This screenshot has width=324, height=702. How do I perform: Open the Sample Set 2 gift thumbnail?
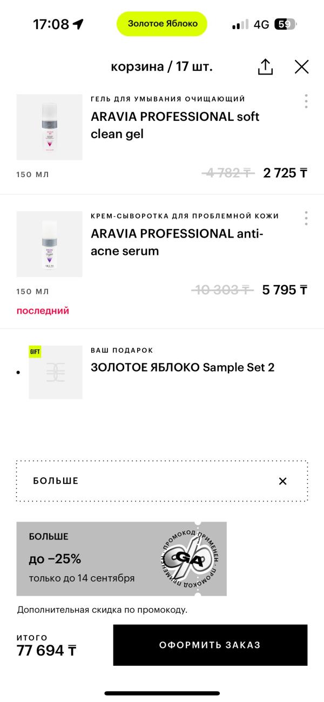pyautogui.click(x=56, y=373)
